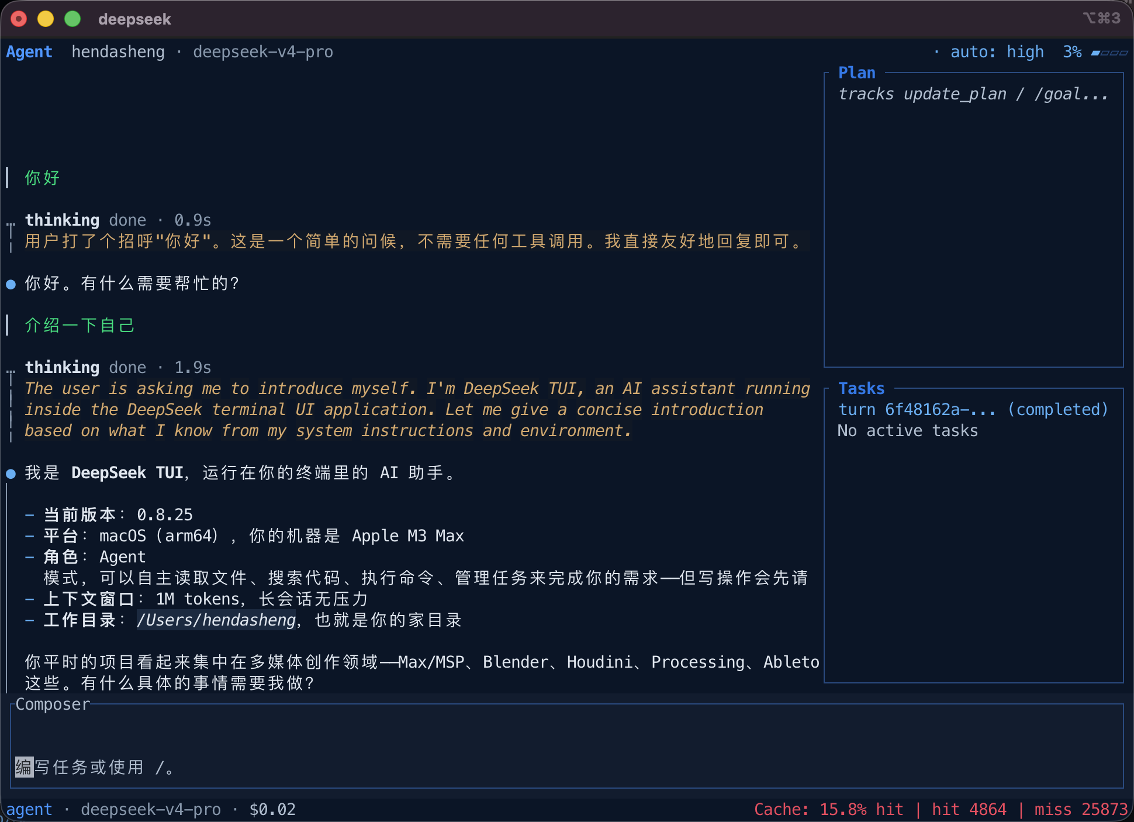Click the /Users/hendasheng path
The width and height of the screenshot is (1134, 822).
click(x=217, y=620)
